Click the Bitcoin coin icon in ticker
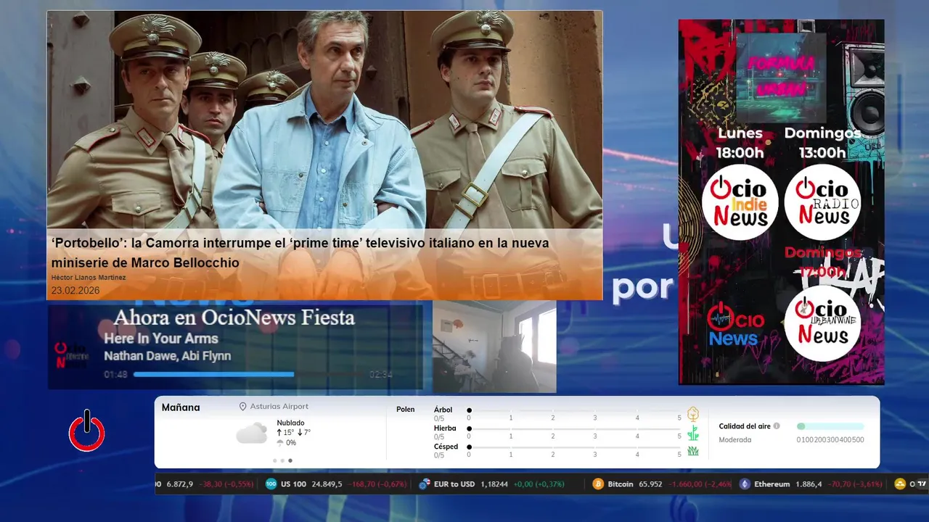Image resolution: width=929 pixels, height=522 pixels. [x=598, y=484]
